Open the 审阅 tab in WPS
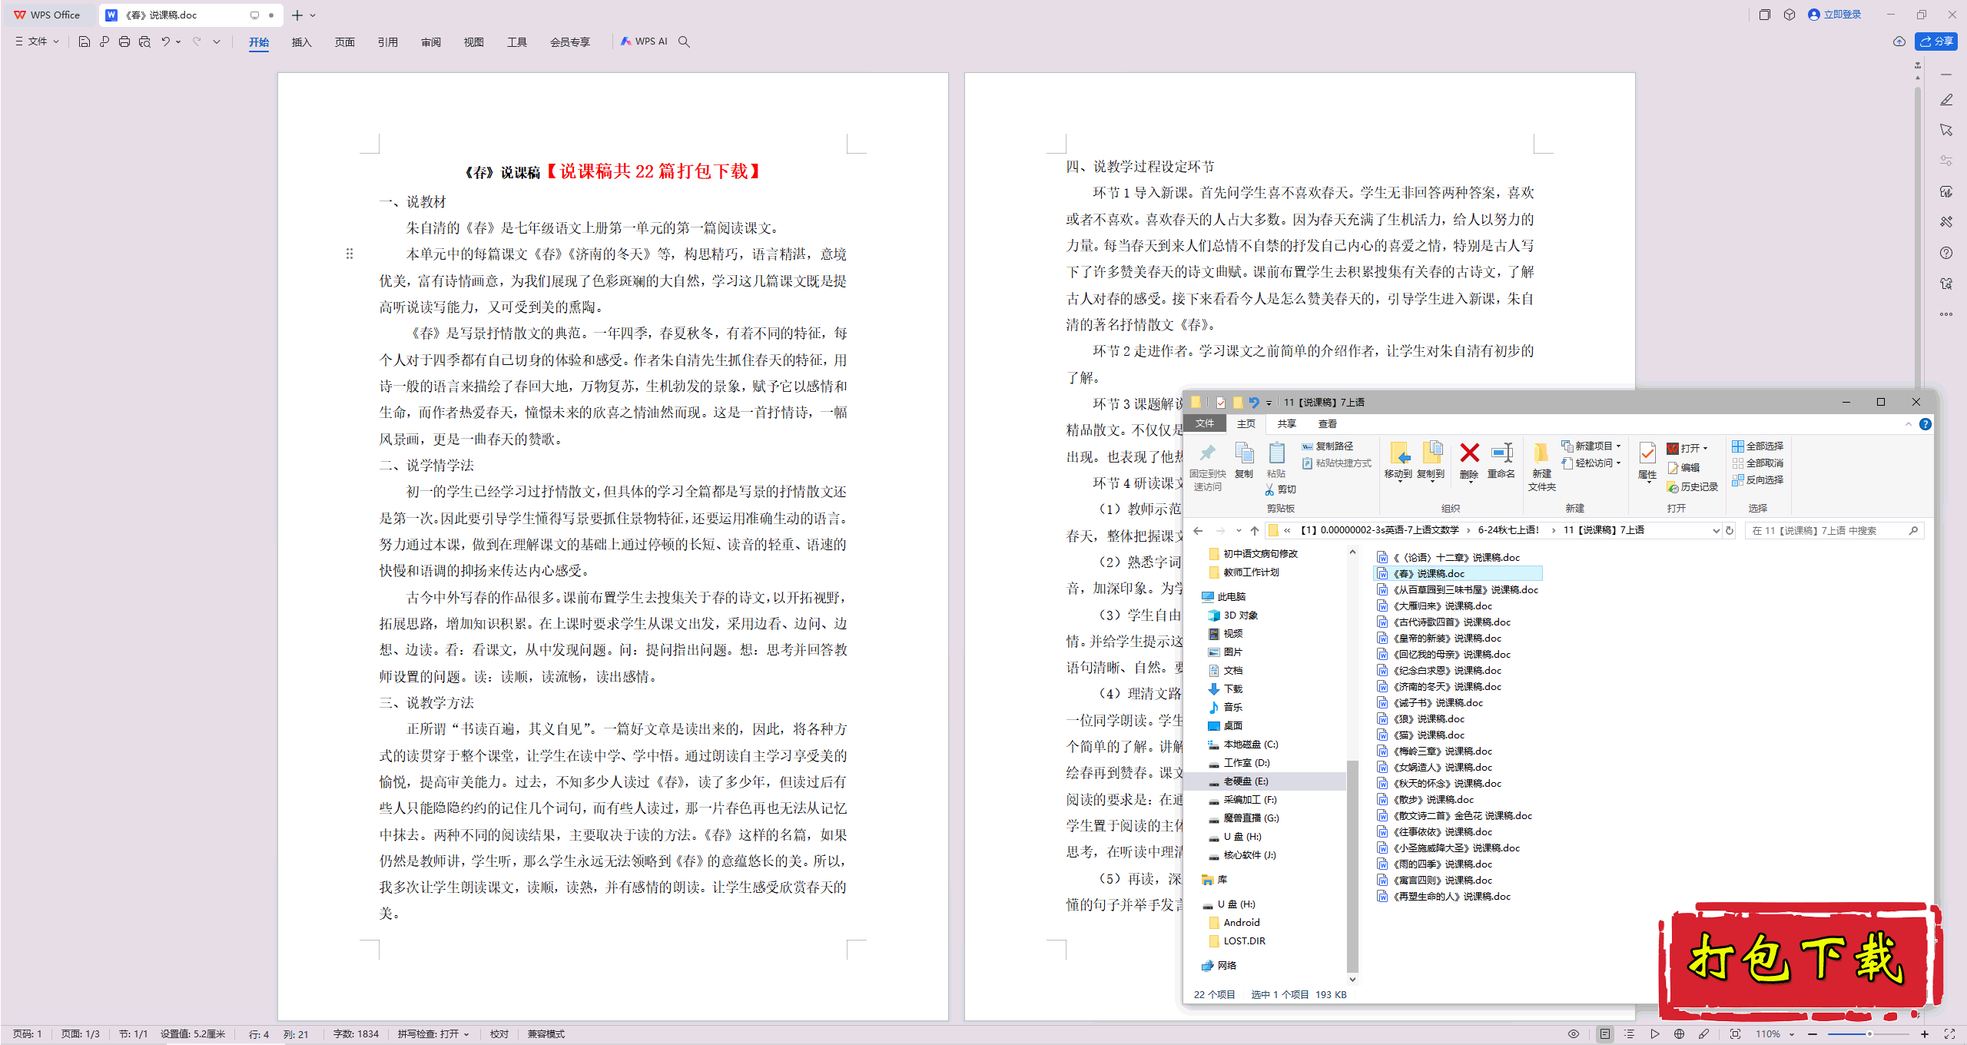 [430, 42]
